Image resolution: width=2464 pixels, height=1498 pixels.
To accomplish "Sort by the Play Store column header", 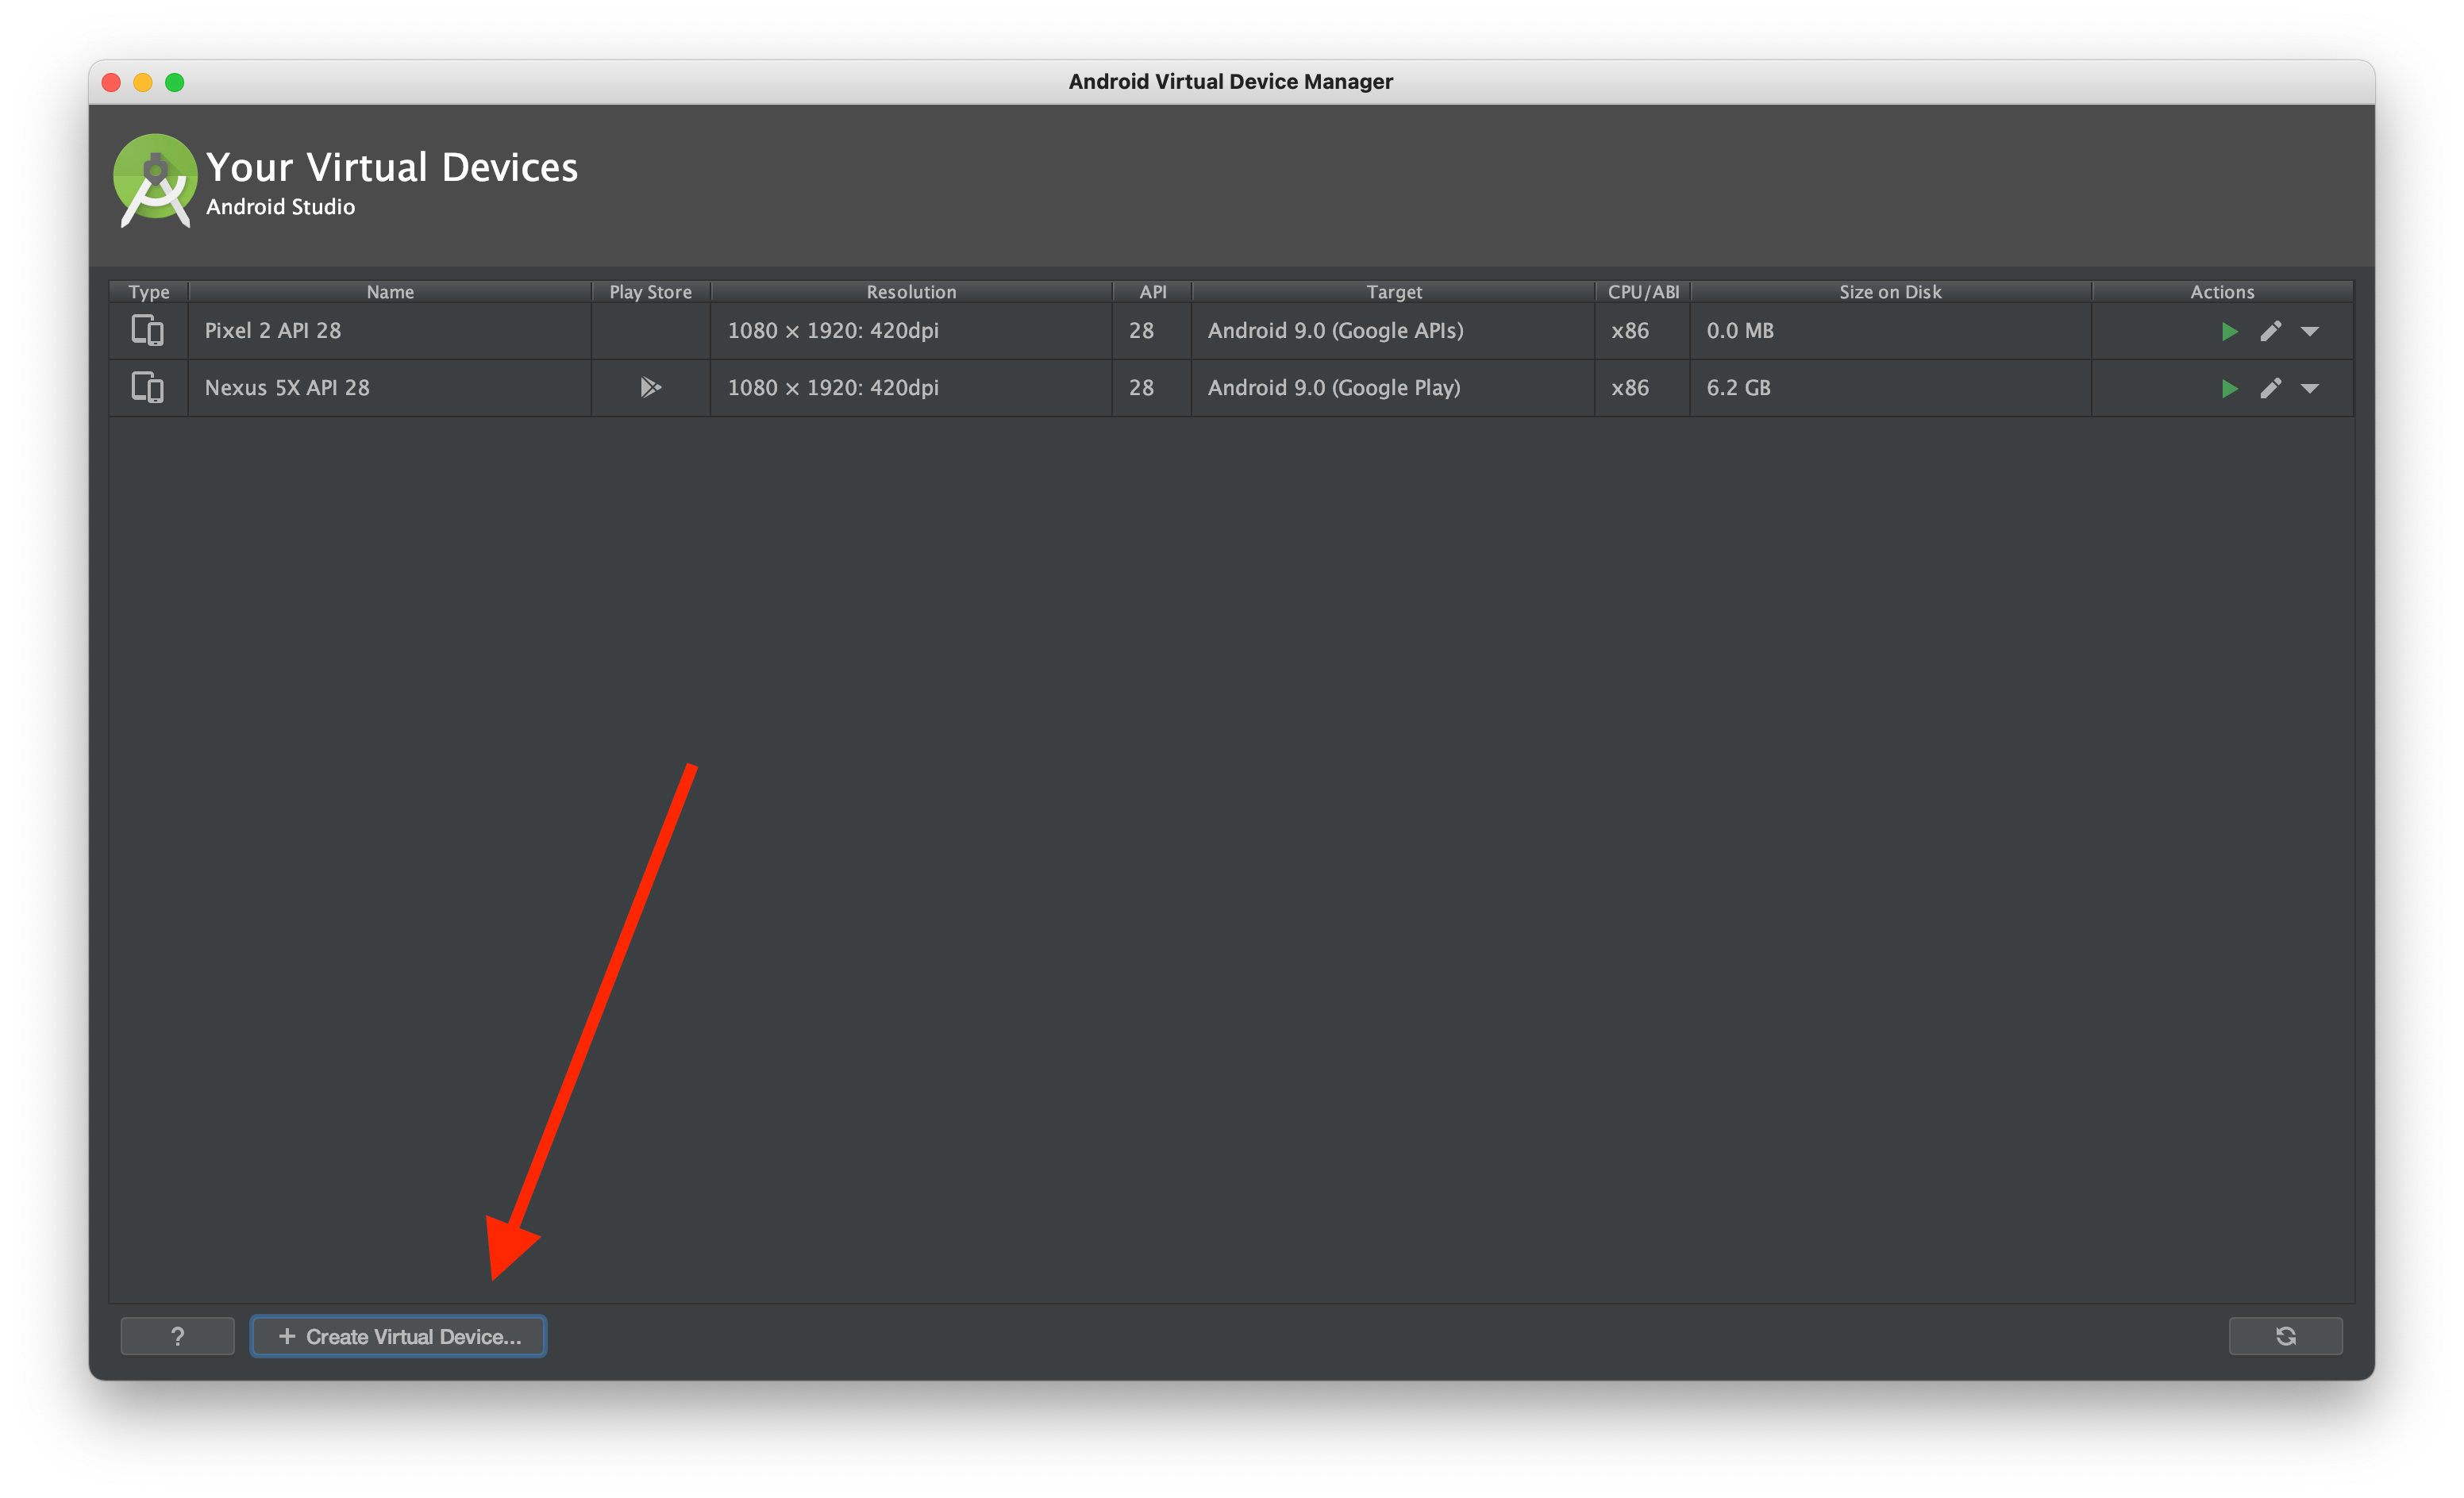I will tap(651, 292).
